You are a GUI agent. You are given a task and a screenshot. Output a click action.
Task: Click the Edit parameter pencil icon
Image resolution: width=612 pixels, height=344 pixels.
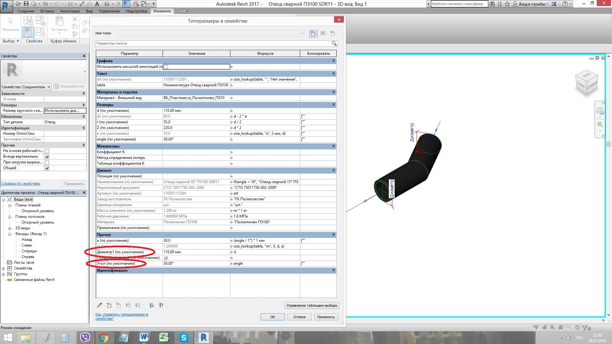[x=99, y=305]
